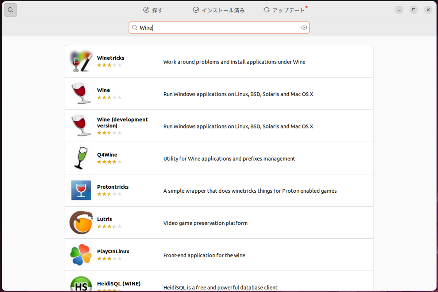The width and height of the screenshot is (438, 292).
Task: Select the Winetricks title
Action: (111, 58)
